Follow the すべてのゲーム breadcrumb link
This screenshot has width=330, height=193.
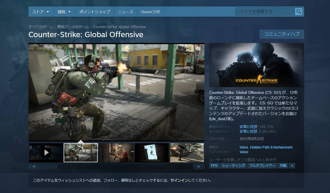tap(41, 27)
